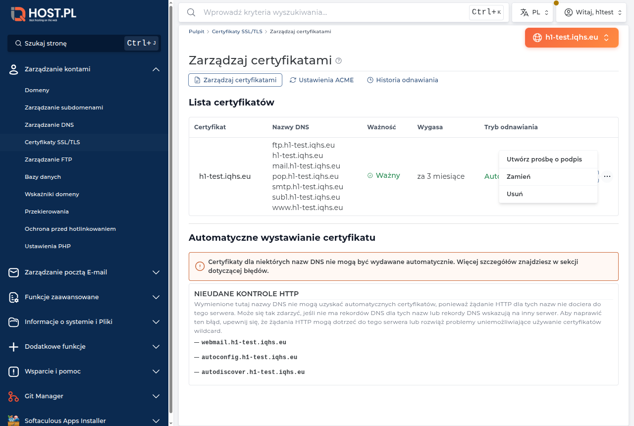This screenshot has height=426, width=634.
Task: Click the IQ Host.pl logo
Action: 44,14
